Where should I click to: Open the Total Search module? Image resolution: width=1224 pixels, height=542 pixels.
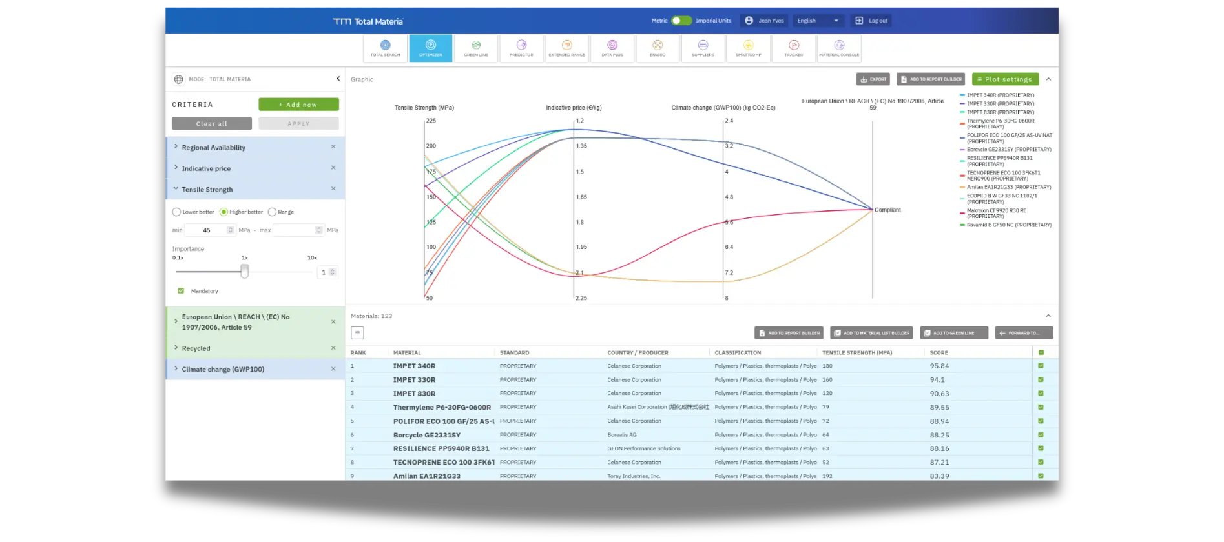[x=385, y=48]
